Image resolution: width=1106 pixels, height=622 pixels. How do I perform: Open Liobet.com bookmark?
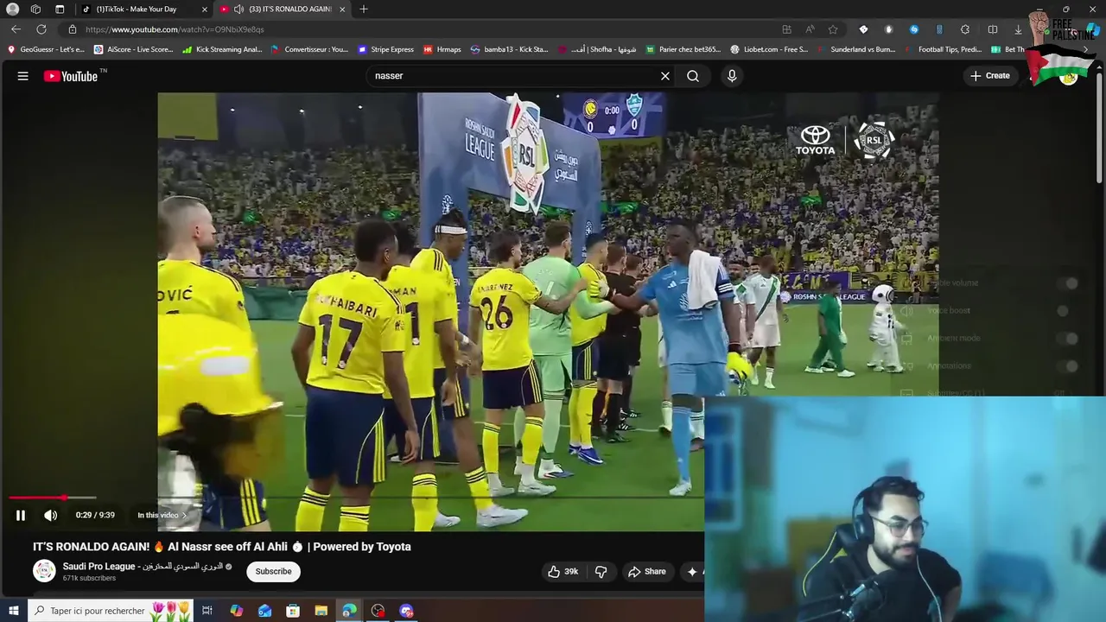pyautogui.click(x=769, y=49)
